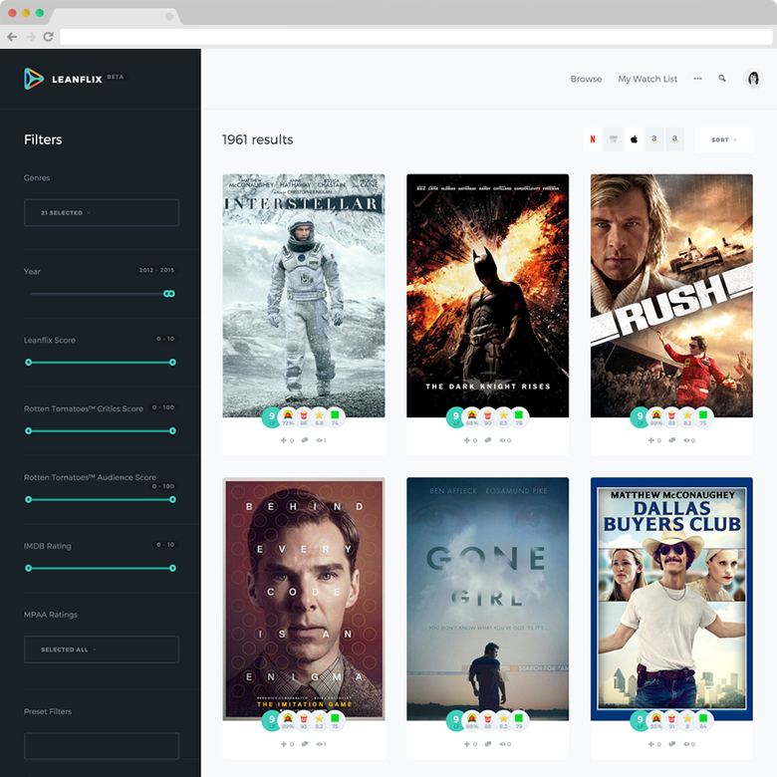
Task: Click the Leanflix logo icon
Action: pyautogui.click(x=34, y=79)
